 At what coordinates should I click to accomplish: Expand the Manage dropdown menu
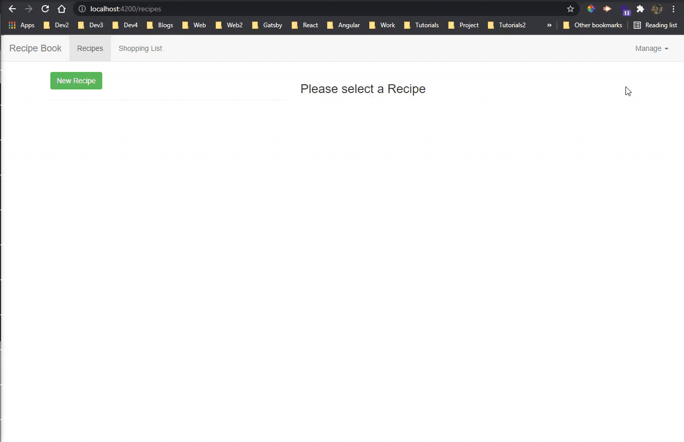(x=652, y=48)
